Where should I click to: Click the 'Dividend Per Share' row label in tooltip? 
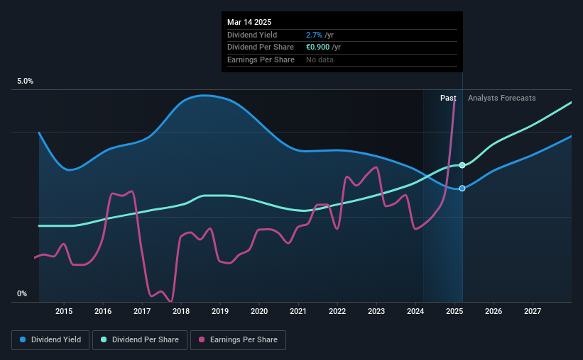(x=261, y=47)
